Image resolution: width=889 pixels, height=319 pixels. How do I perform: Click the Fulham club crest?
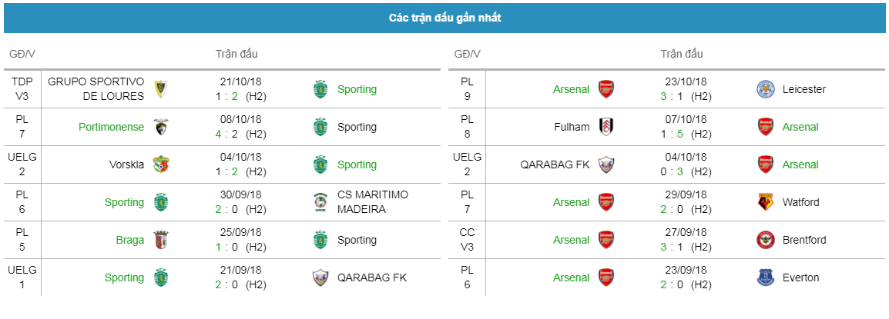click(x=606, y=127)
